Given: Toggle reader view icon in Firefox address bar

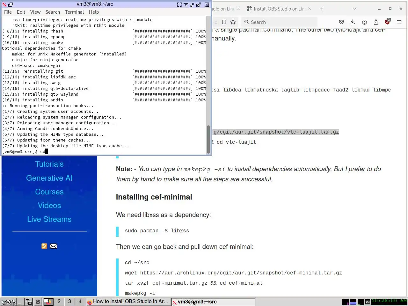Looking at the screenshot, I should point(224,22).
